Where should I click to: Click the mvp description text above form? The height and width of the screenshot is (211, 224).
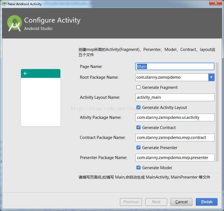point(147,52)
